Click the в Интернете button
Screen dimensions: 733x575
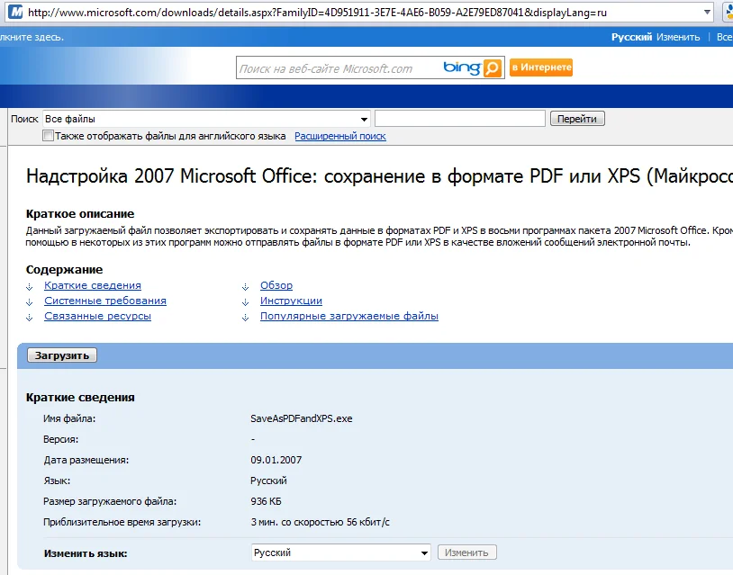pos(541,67)
